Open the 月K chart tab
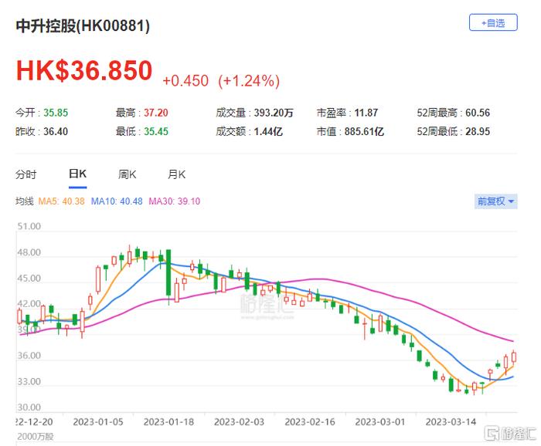The image size is (541, 446). click(x=177, y=174)
